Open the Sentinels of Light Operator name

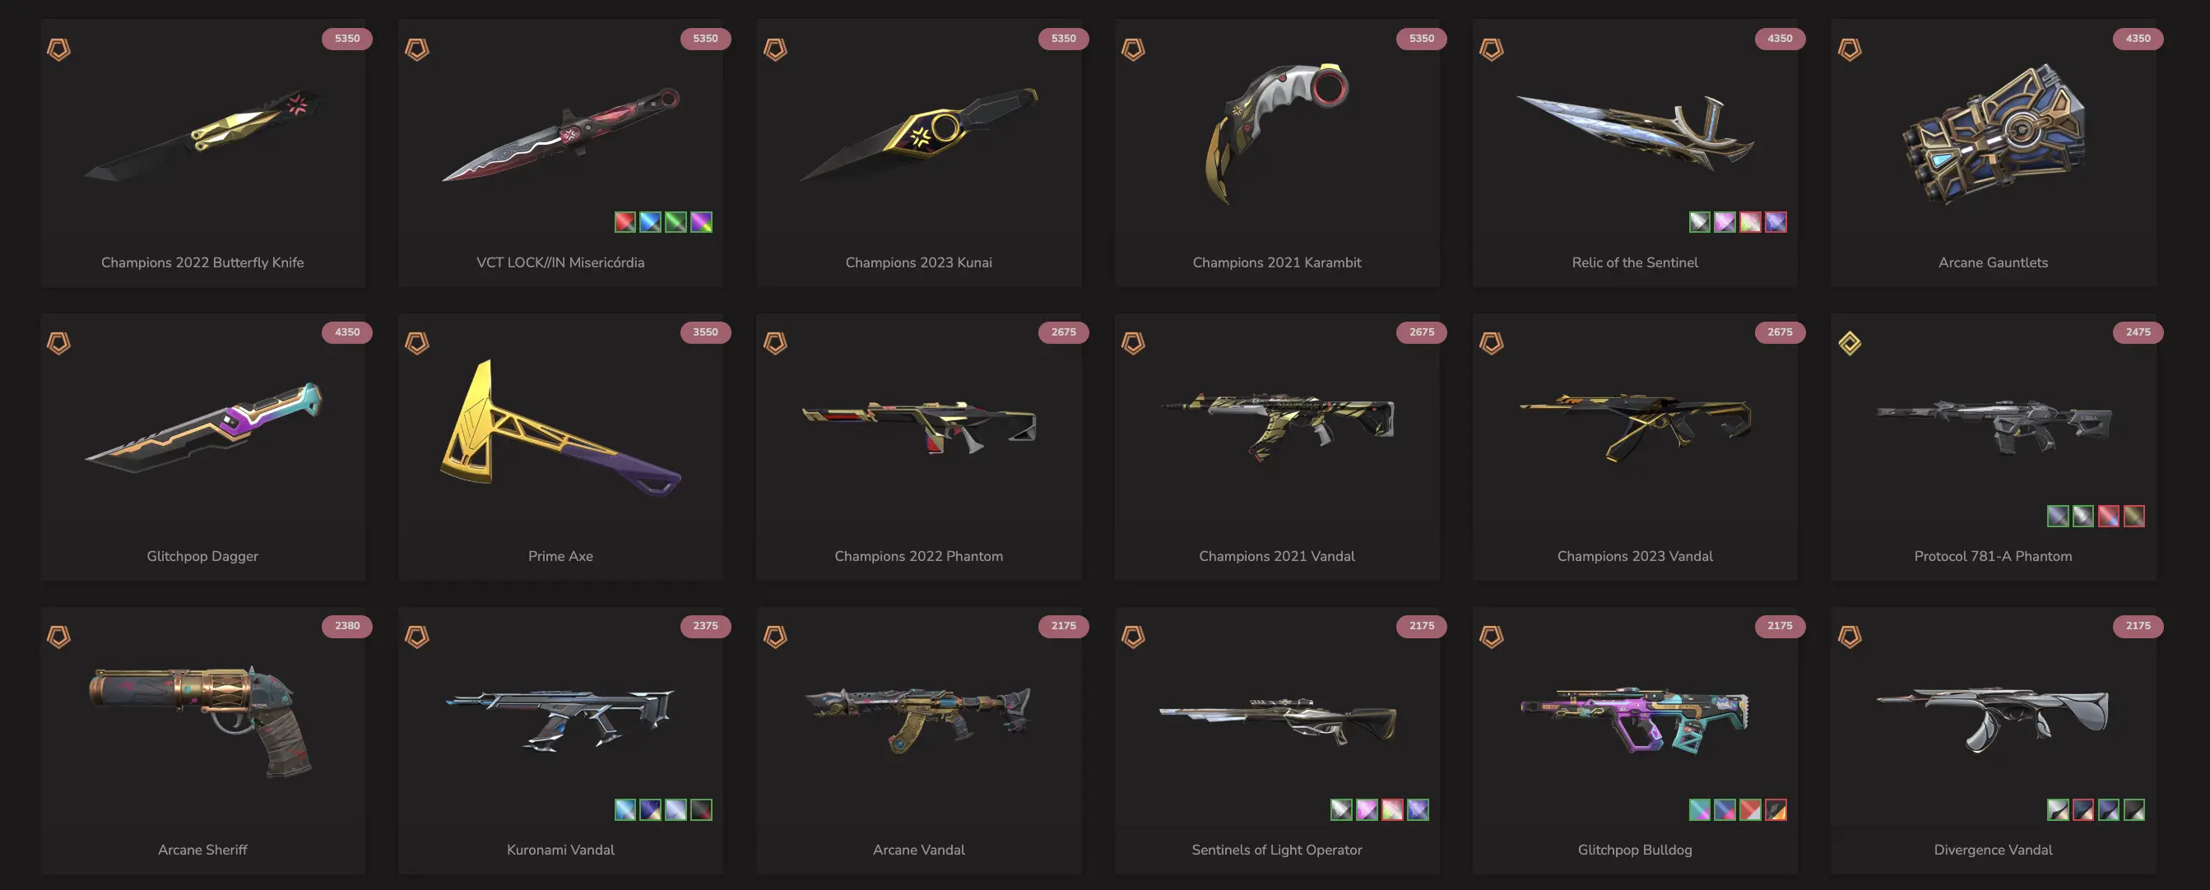click(x=1277, y=850)
